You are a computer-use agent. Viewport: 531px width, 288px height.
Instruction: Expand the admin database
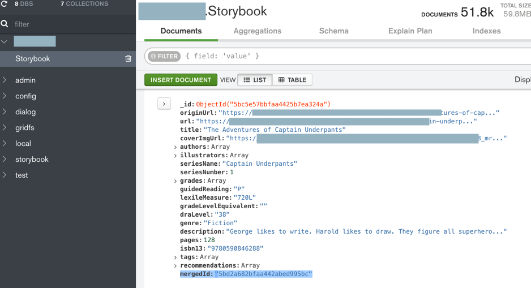(5, 80)
